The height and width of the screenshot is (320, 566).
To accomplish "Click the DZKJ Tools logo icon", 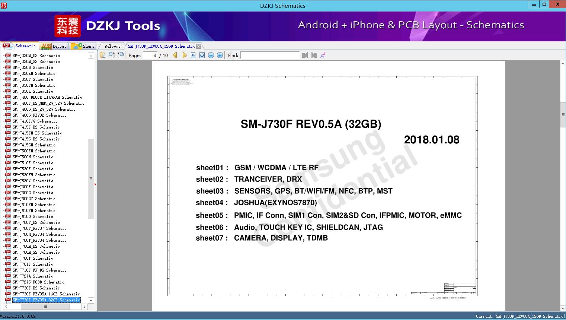I will pos(68,26).
